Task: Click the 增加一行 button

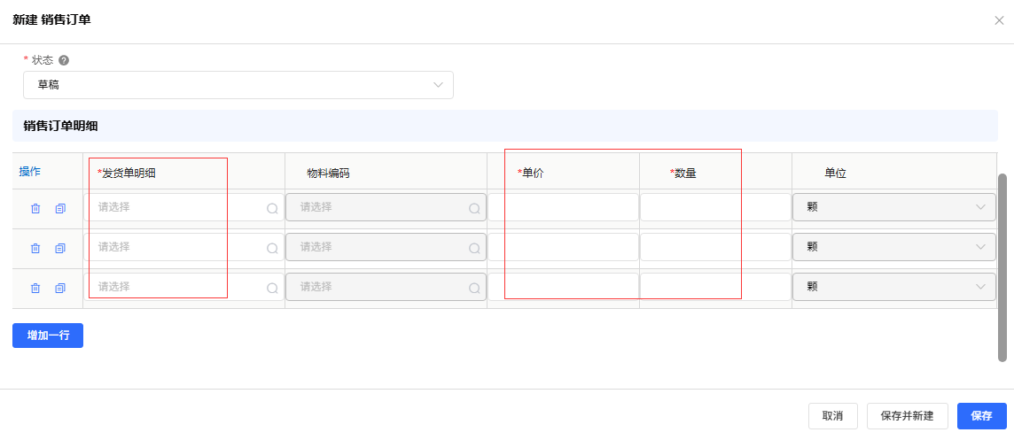Action: 48,336
